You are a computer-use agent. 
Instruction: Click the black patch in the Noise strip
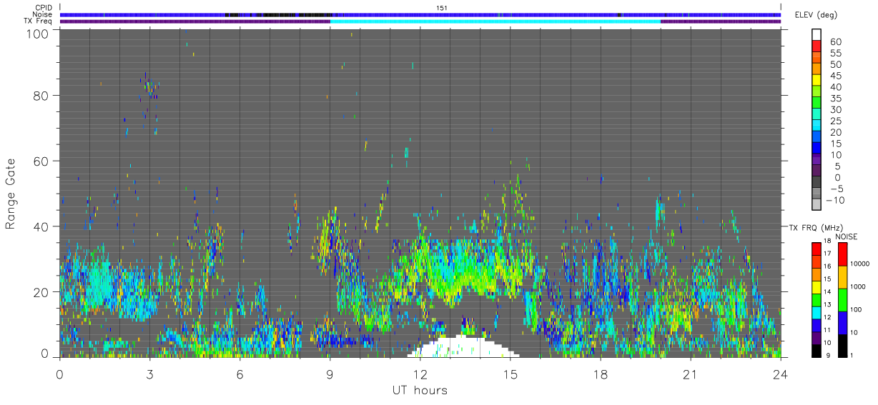(277, 14)
